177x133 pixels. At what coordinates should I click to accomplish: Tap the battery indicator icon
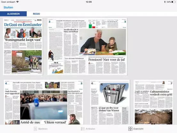[173, 2]
